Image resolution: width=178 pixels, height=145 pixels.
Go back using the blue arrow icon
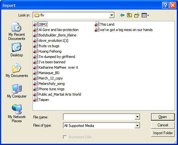click(122, 15)
